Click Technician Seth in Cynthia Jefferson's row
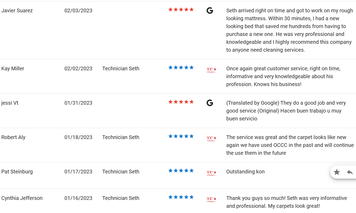Screen dimensions: 356x213 (x=121, y=198)
